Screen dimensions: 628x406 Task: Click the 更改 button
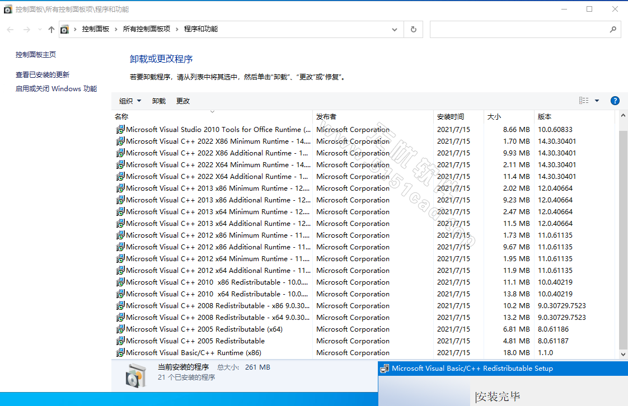click(x=182, y=101)
